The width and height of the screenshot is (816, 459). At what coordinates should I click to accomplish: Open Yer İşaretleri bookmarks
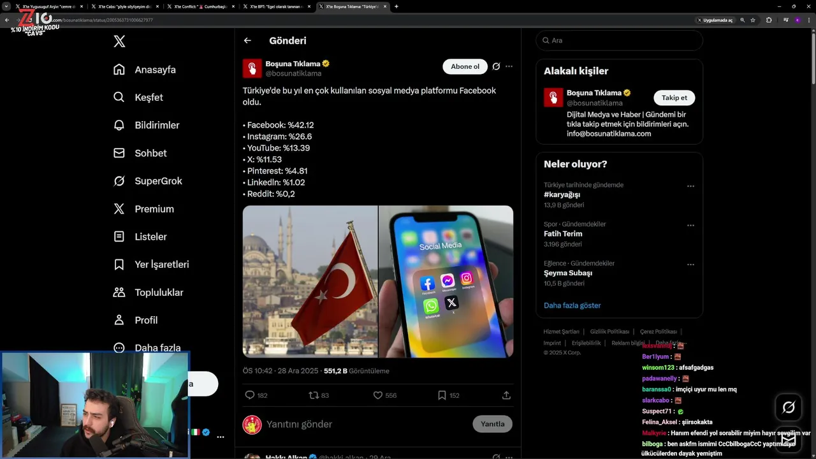151,265
